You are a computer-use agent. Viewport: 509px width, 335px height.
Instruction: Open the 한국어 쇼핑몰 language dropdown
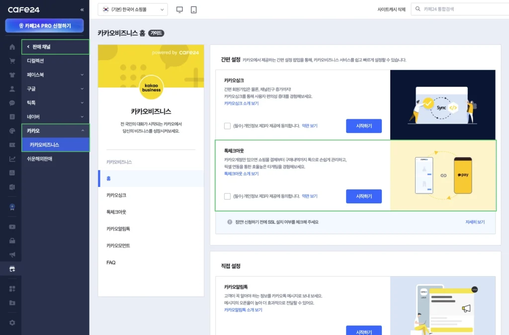[133, 9]
